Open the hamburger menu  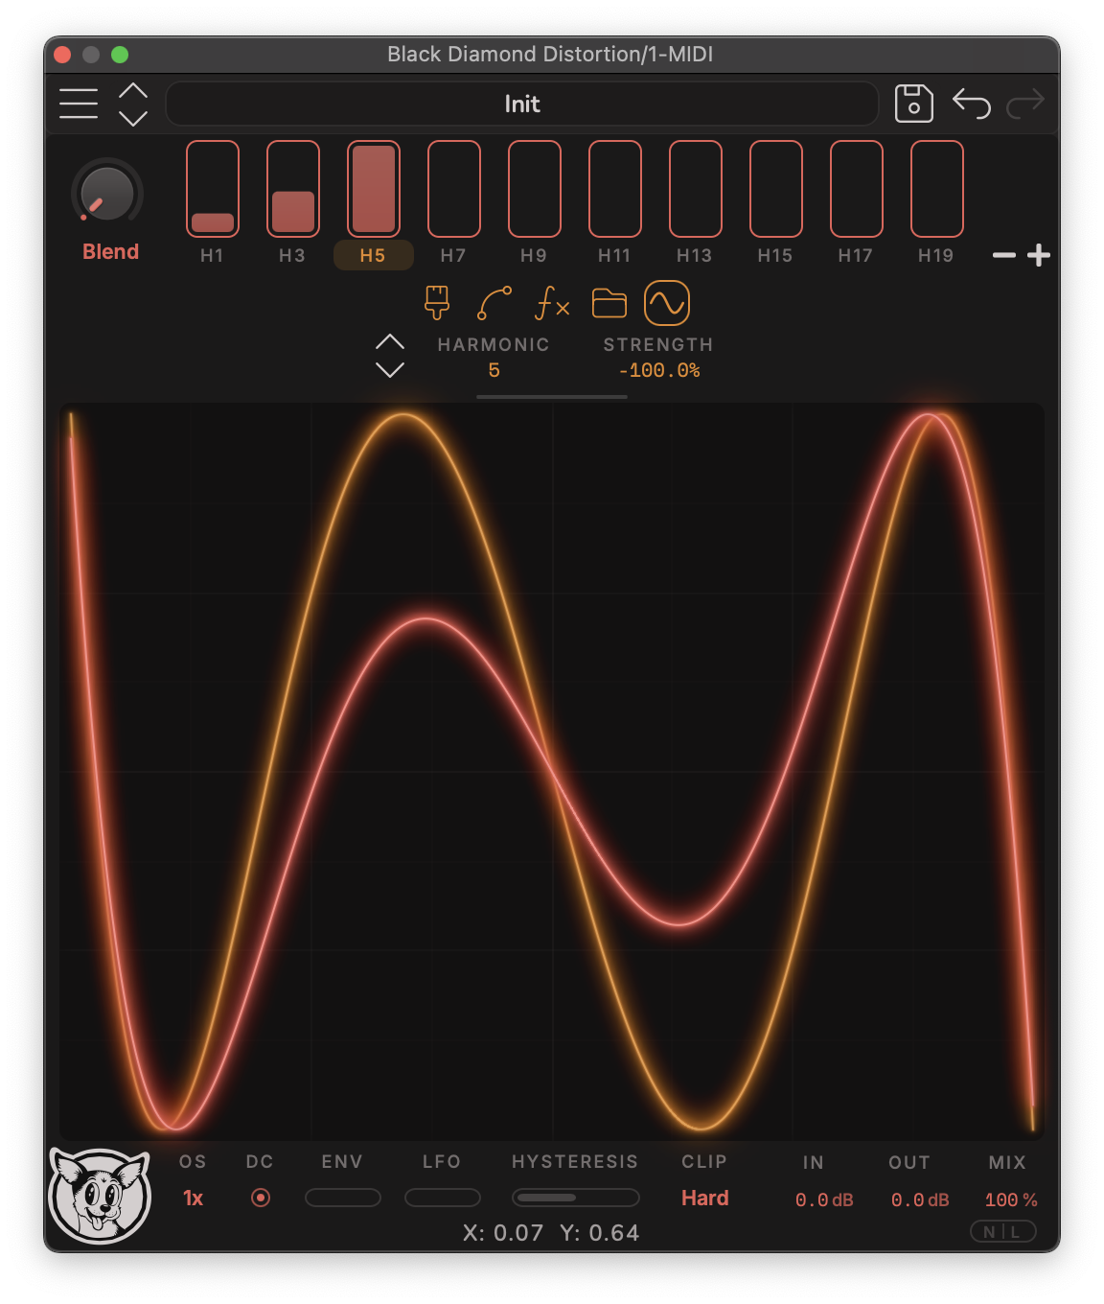tap(79, 104)
